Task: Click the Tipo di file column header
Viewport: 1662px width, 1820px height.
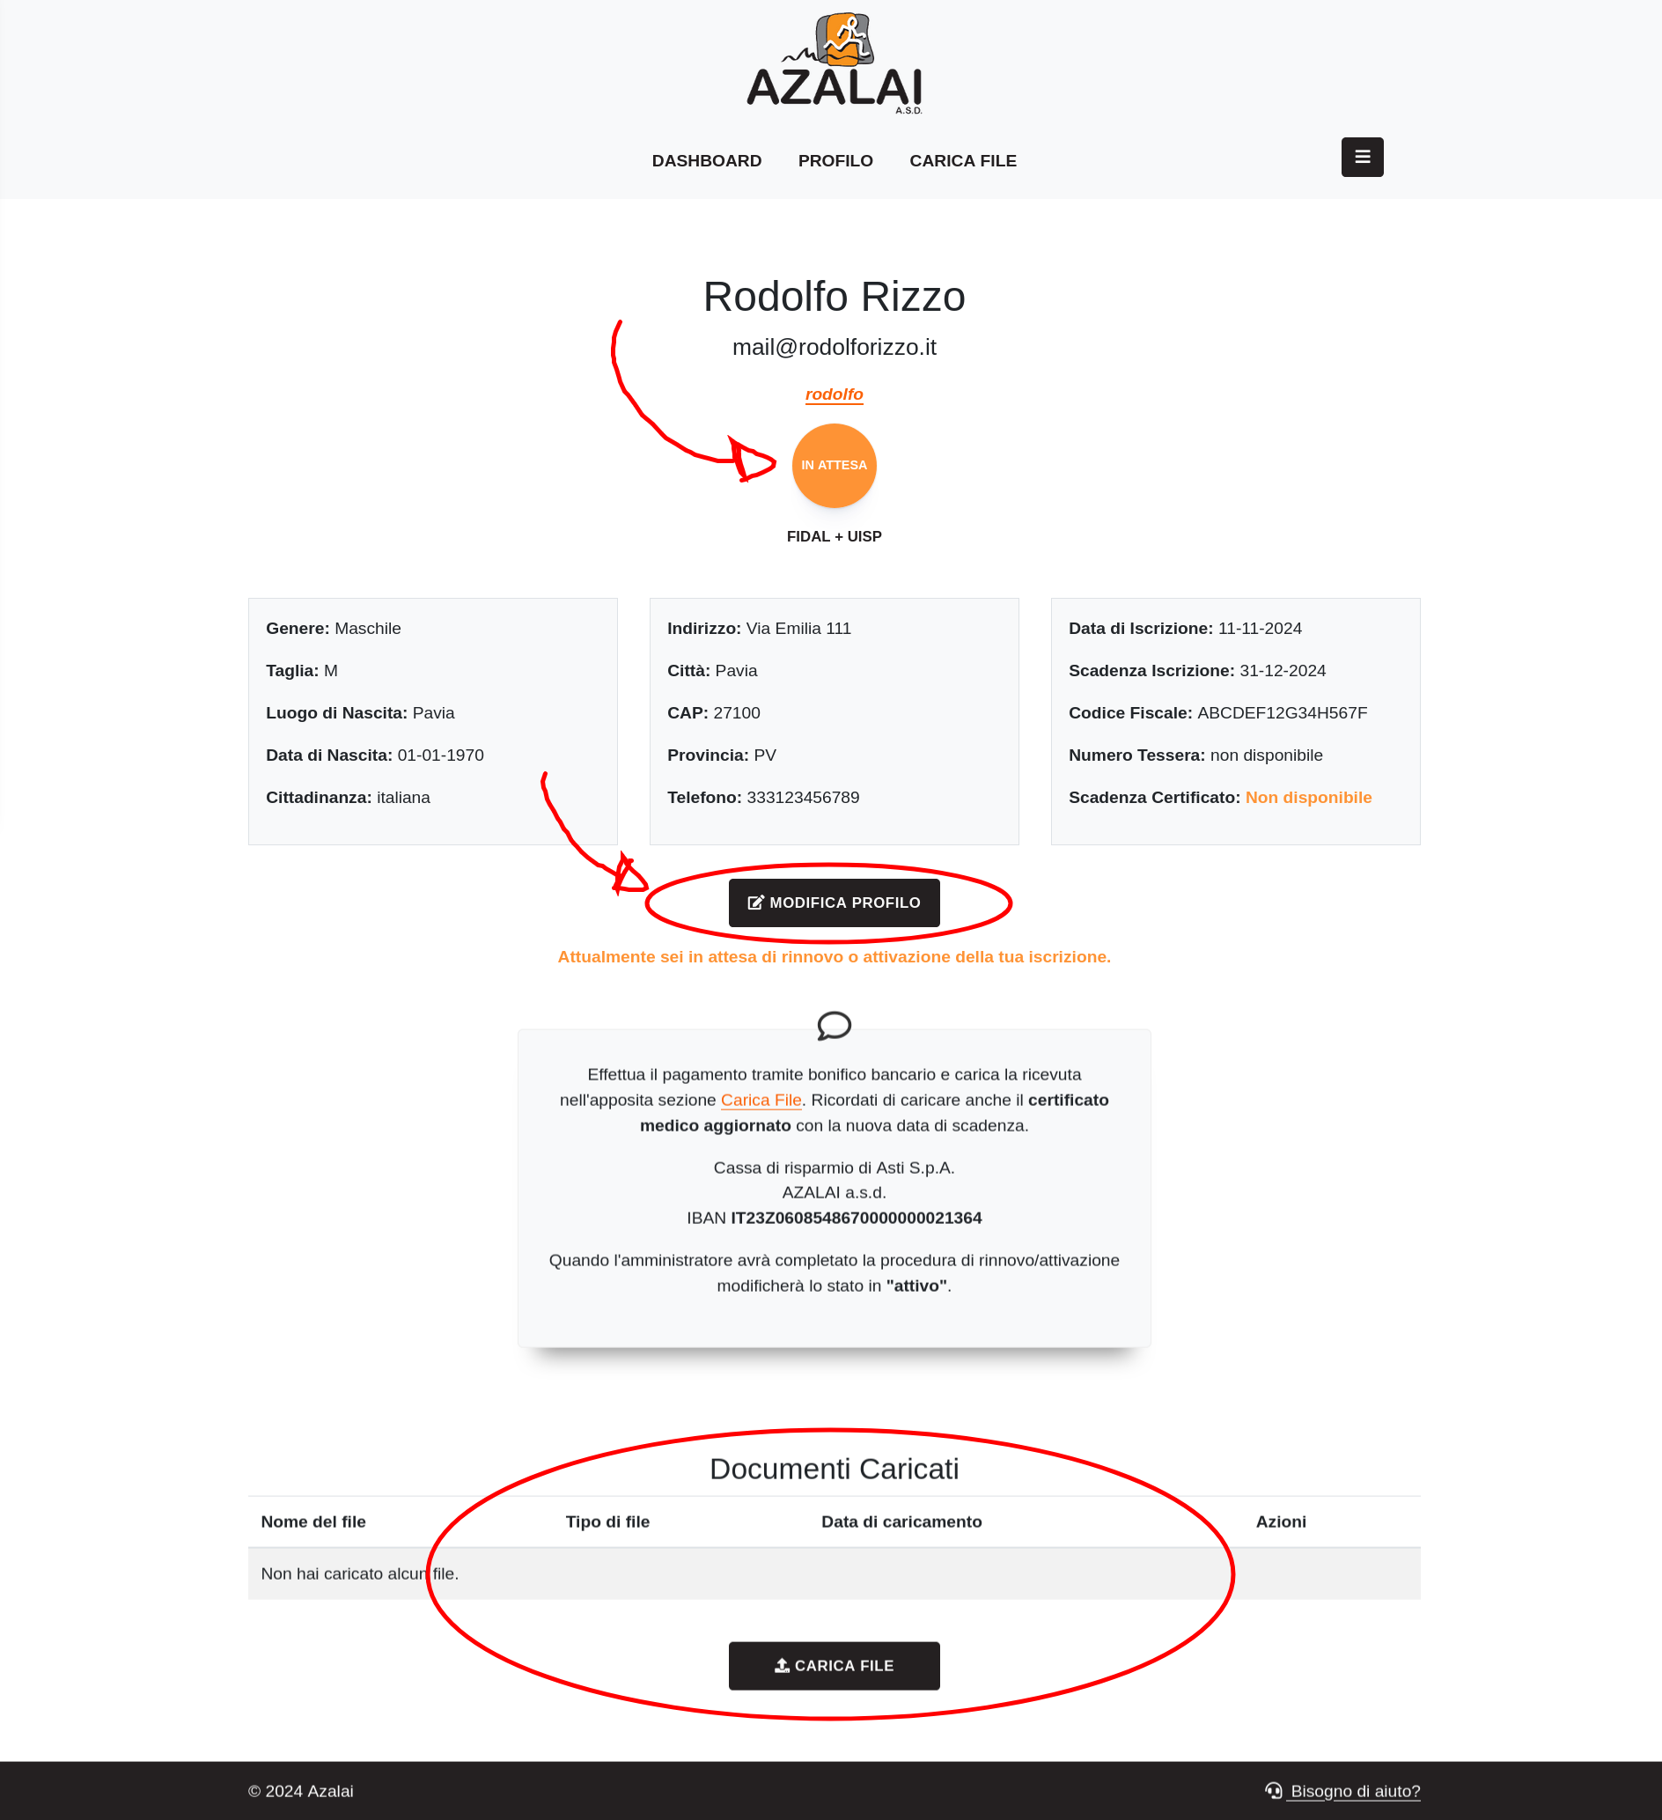Action: tap(607, 1522)
